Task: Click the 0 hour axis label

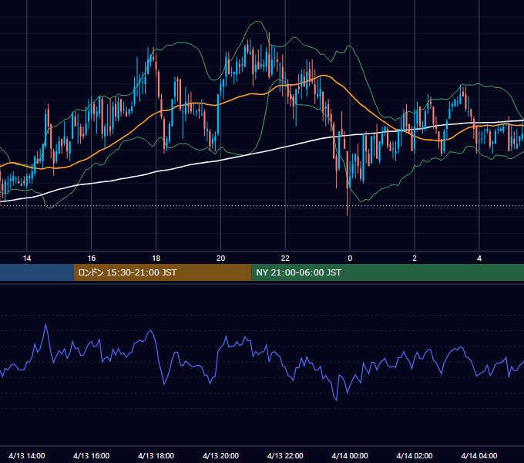Action: [350, 259]
